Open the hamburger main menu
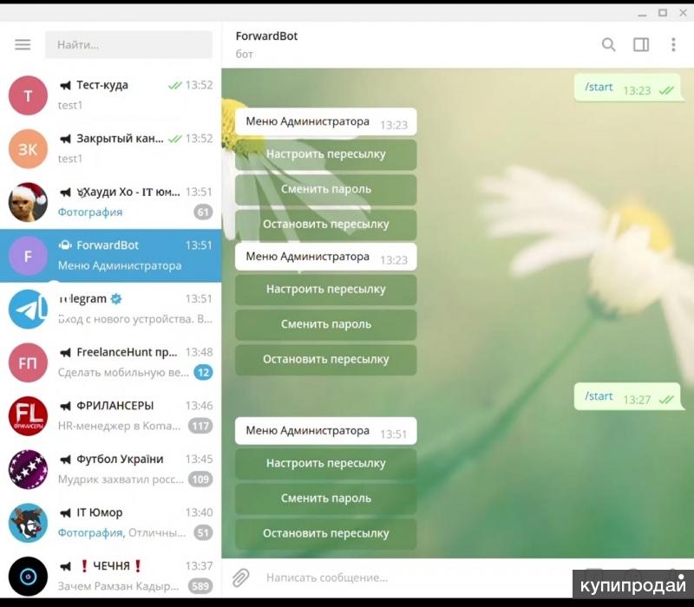The width and height of the screenshot is (694, 607). (x=23, y=44)
